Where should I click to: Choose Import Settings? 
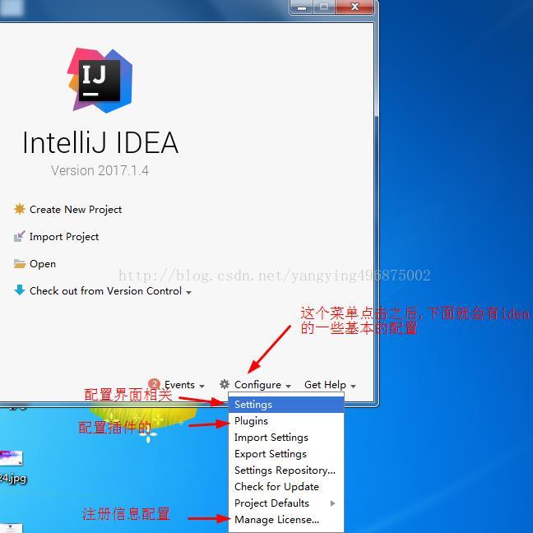pos(286,438)
